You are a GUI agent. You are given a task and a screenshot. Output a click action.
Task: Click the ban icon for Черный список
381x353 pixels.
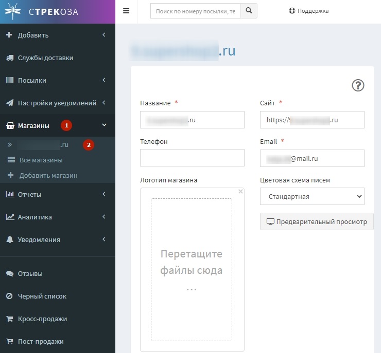click(x=9, y=296)
